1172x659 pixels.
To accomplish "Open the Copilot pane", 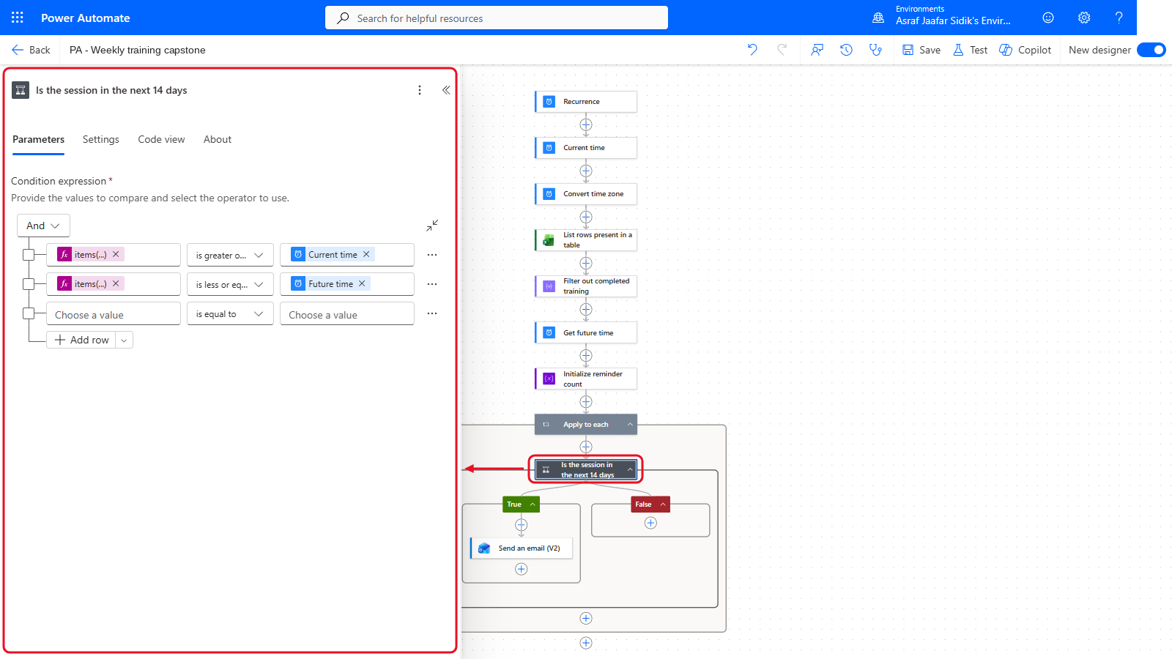I will point(1025,50).
